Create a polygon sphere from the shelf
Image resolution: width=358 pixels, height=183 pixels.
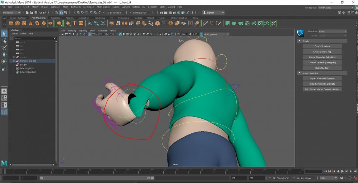[x=11, y=23]
